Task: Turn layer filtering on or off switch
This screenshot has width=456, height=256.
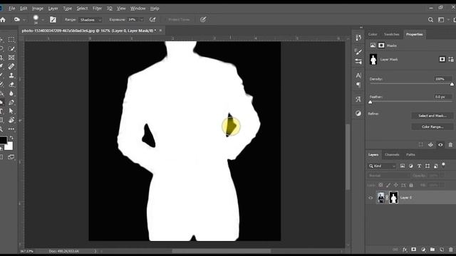Action: click(443, 165)
